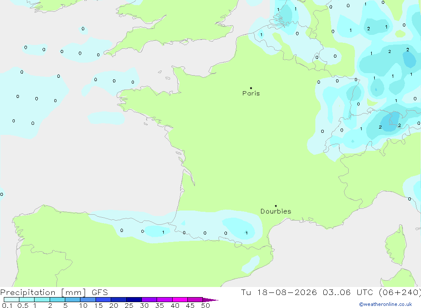This screenshot has height=308, width=421.
Task: Click the over-50 arrow tip of legend
Action: 210,300
